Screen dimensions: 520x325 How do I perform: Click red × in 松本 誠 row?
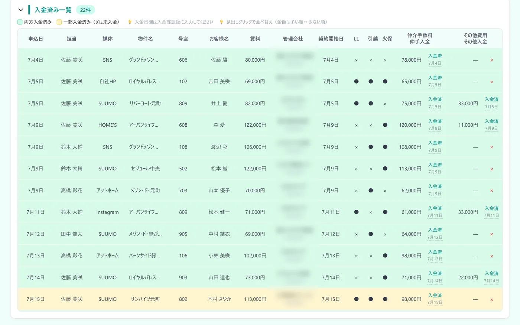491,169
